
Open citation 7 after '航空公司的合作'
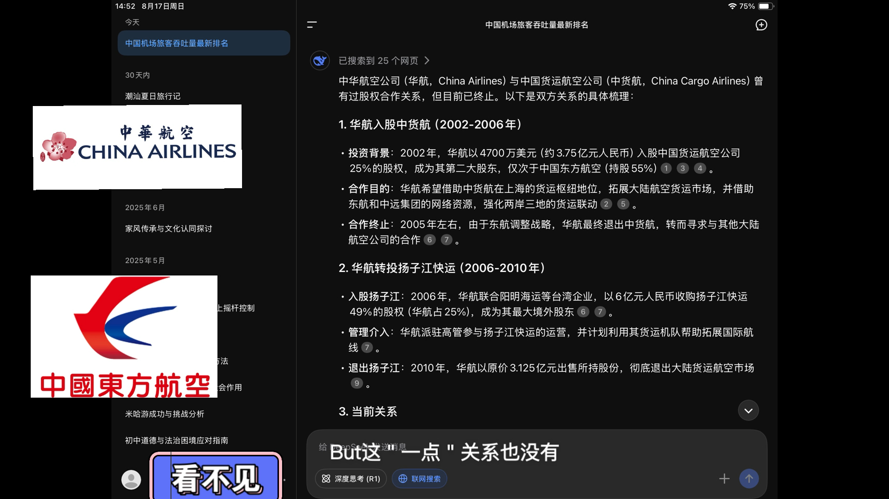447,240
